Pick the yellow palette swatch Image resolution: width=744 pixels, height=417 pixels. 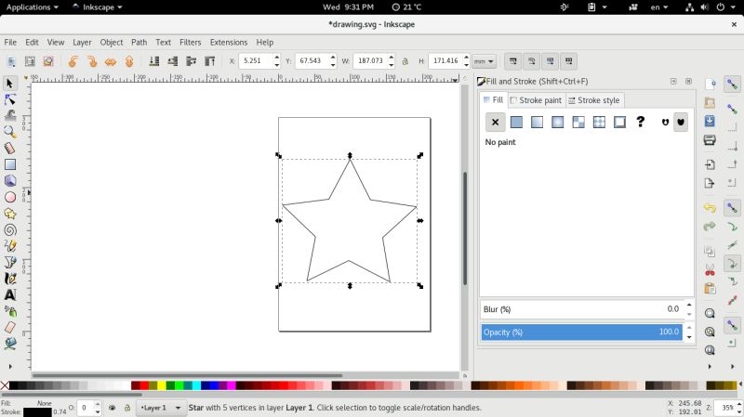tap(161, 385)
